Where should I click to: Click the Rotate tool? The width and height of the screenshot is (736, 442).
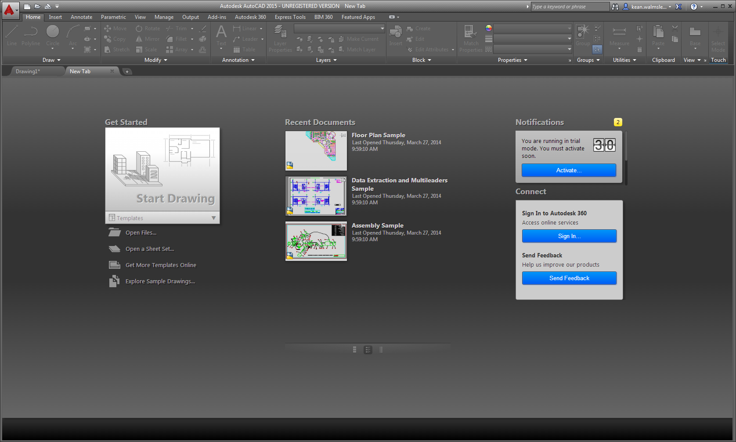148,29
